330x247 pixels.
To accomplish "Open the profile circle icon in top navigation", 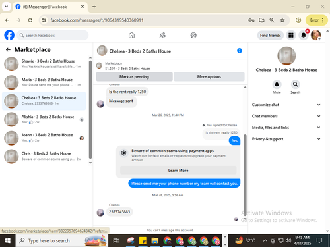I will 193,35.
